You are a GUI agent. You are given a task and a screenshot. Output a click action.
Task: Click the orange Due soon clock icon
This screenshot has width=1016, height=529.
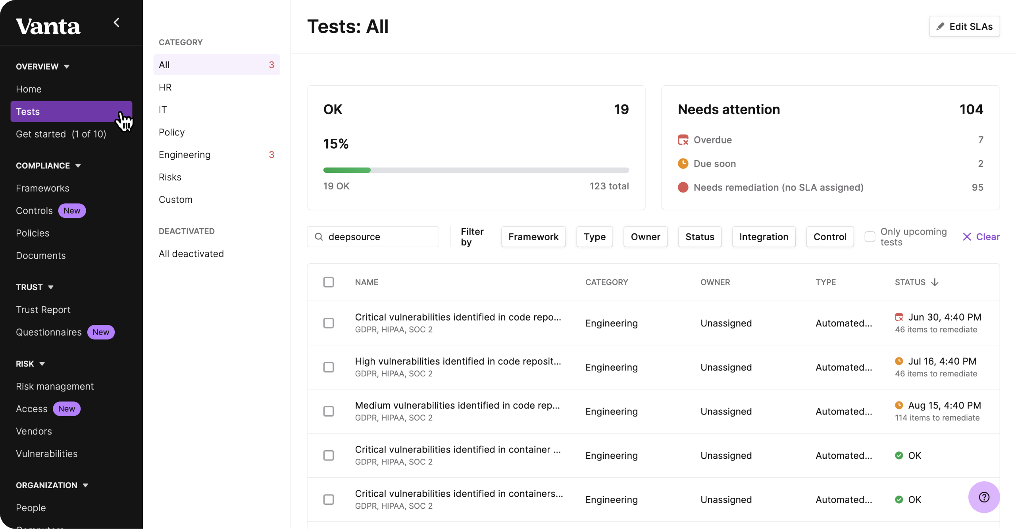point(683,164)
